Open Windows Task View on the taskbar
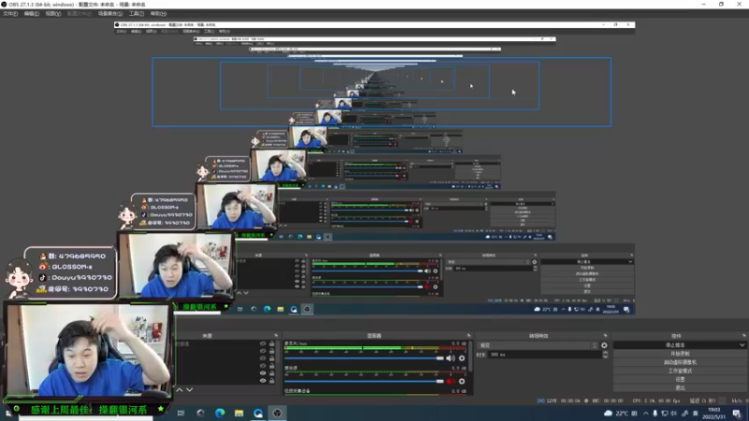 [x=181, y=413]
